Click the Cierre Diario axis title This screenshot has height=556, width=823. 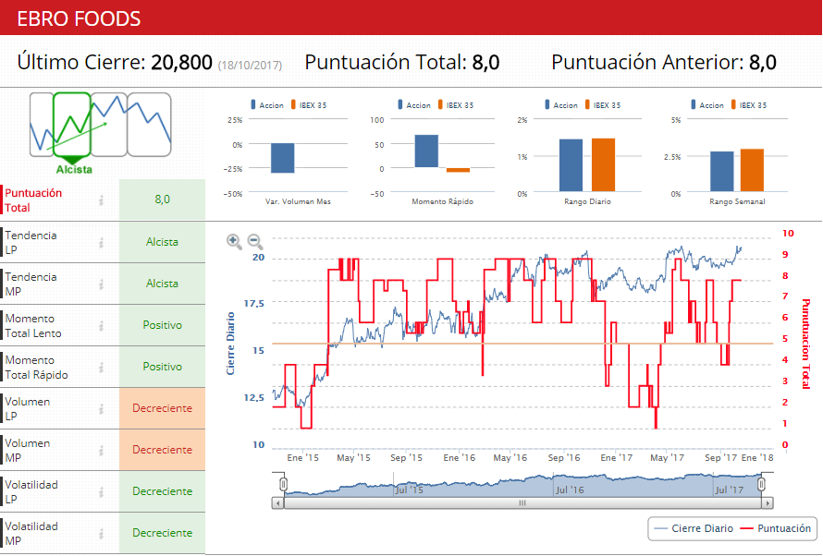coord(230,344)
